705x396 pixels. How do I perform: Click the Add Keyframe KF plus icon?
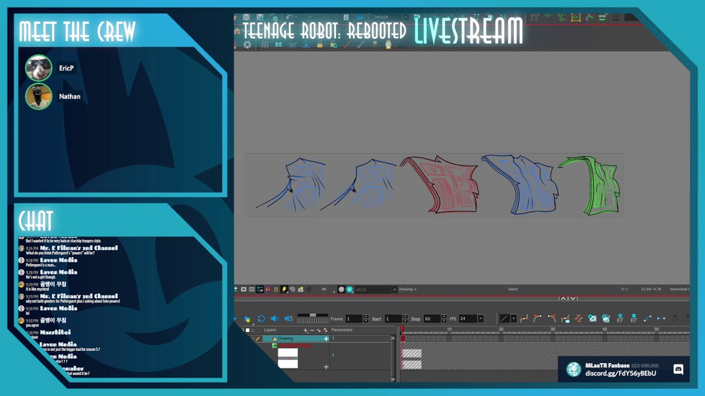click(620, 318)
